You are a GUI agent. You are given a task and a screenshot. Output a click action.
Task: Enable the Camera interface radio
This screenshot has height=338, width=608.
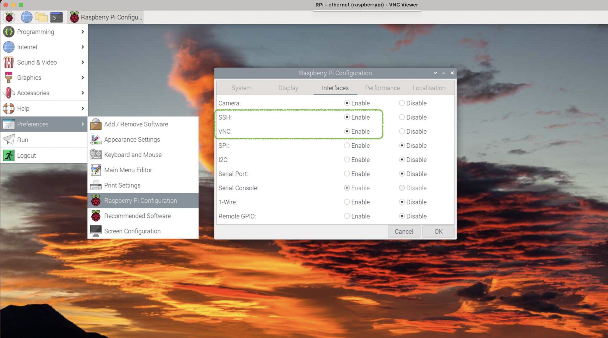pyautogui.click(x=347, y=103)
